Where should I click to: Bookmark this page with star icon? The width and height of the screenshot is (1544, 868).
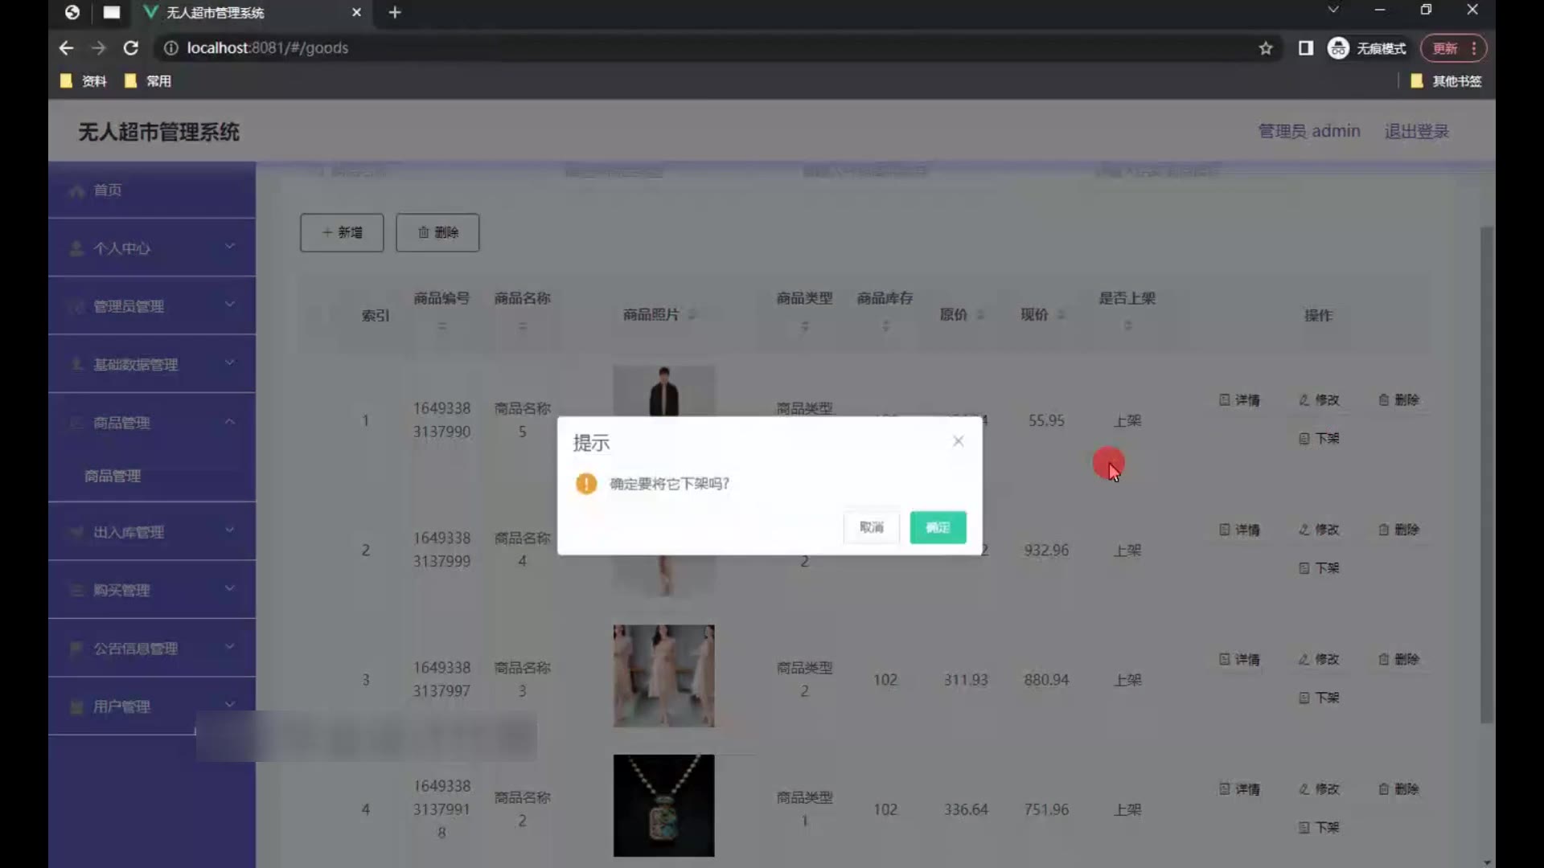coord(1266,48)
